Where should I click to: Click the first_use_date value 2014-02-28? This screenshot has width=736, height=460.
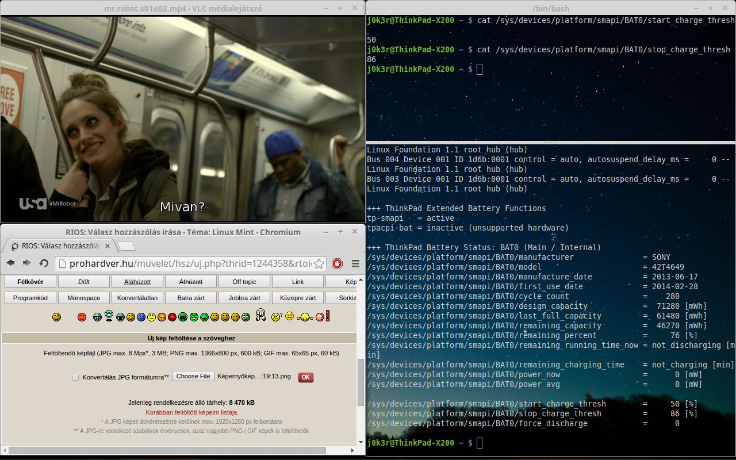point(675,286)
